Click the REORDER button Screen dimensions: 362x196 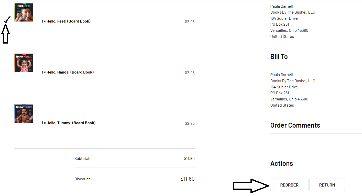click(289, 185)
